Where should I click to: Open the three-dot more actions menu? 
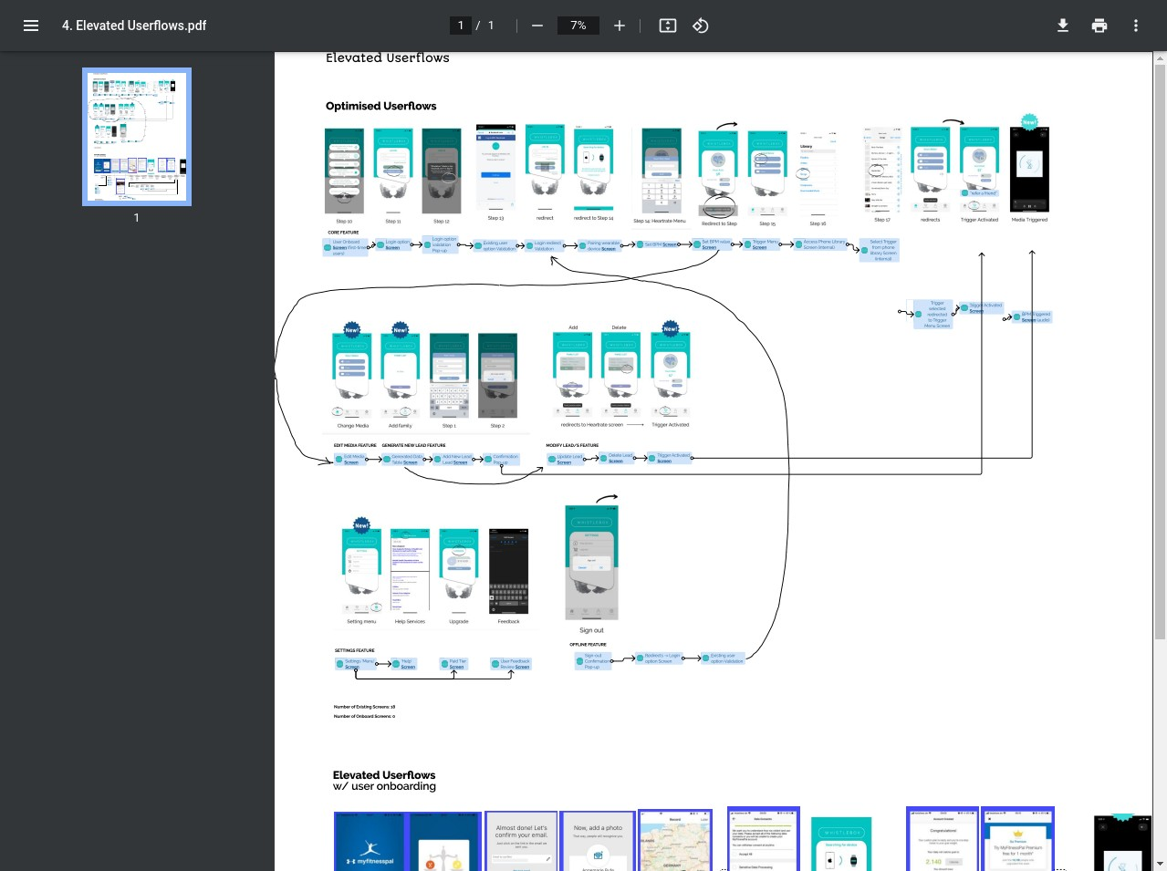coord(1135,26)
